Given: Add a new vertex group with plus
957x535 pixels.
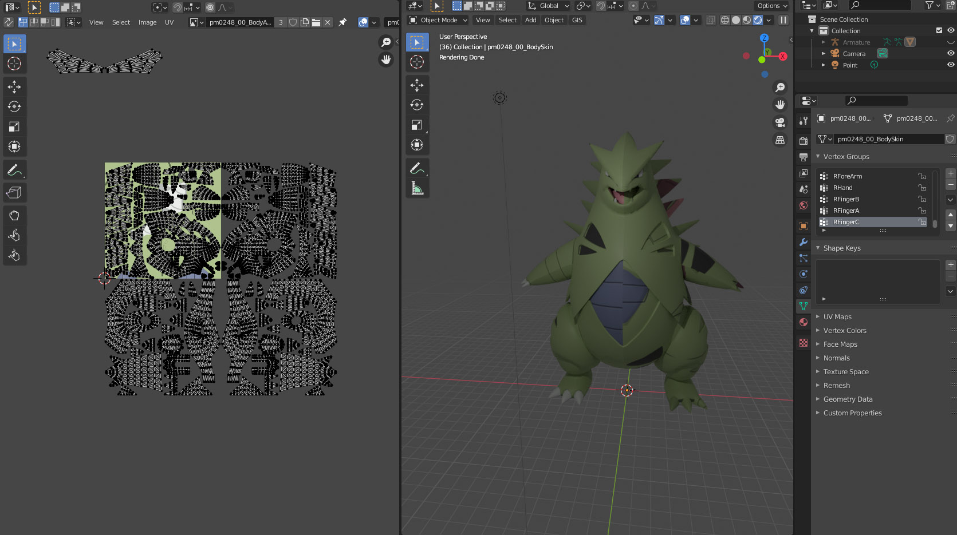Looking at the screenshot, I should coord(951,173).
